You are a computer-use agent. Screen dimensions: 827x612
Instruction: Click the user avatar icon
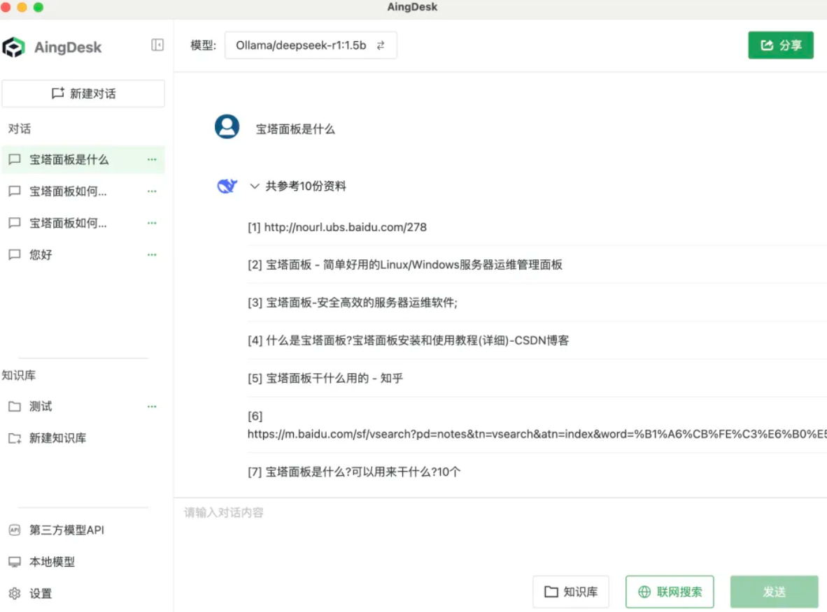click(x=227, y=127)
